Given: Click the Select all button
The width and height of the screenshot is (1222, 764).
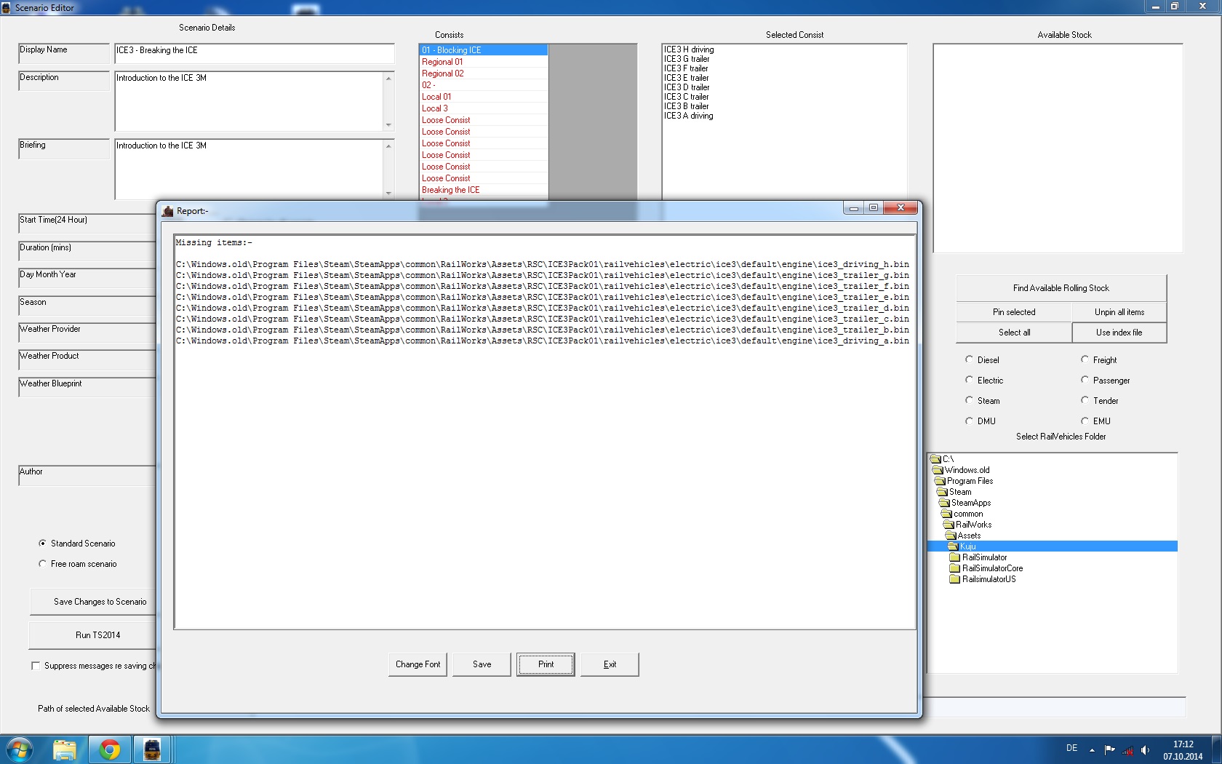Looking at the screenshot, I should click(x=1014, y=333).
